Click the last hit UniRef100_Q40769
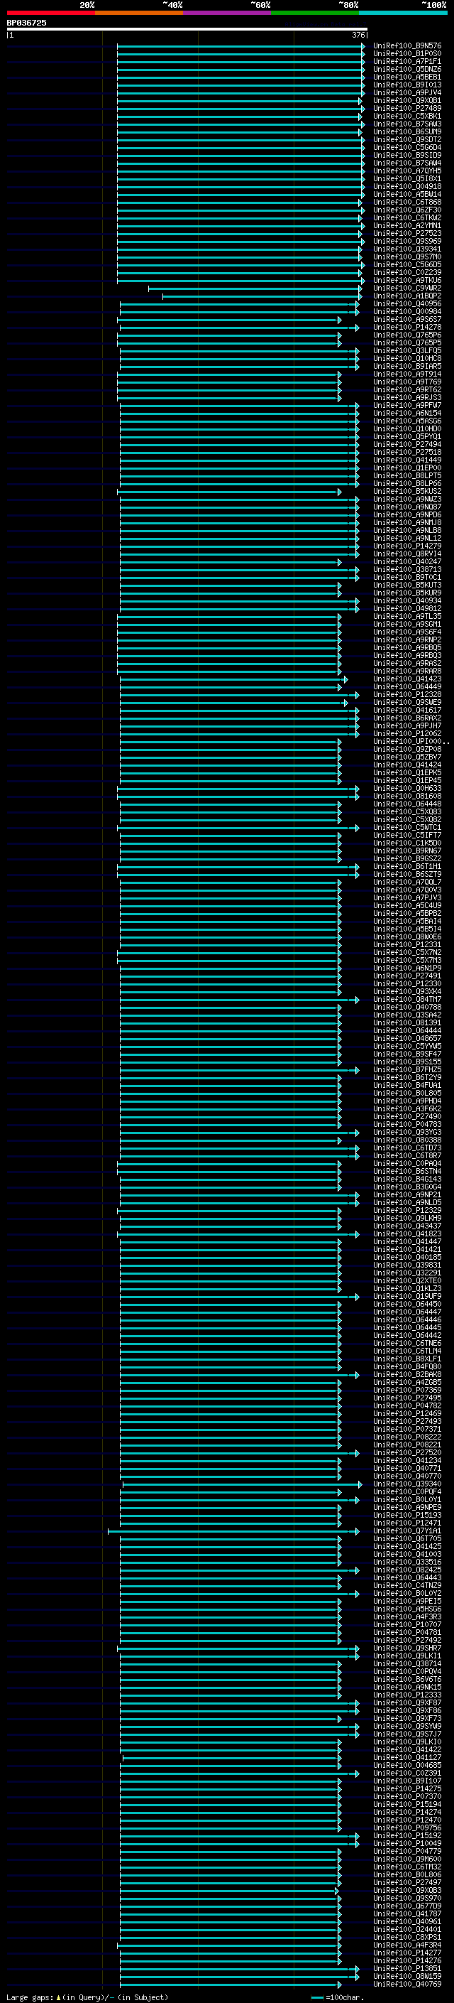 click(x=407, y=1984)
